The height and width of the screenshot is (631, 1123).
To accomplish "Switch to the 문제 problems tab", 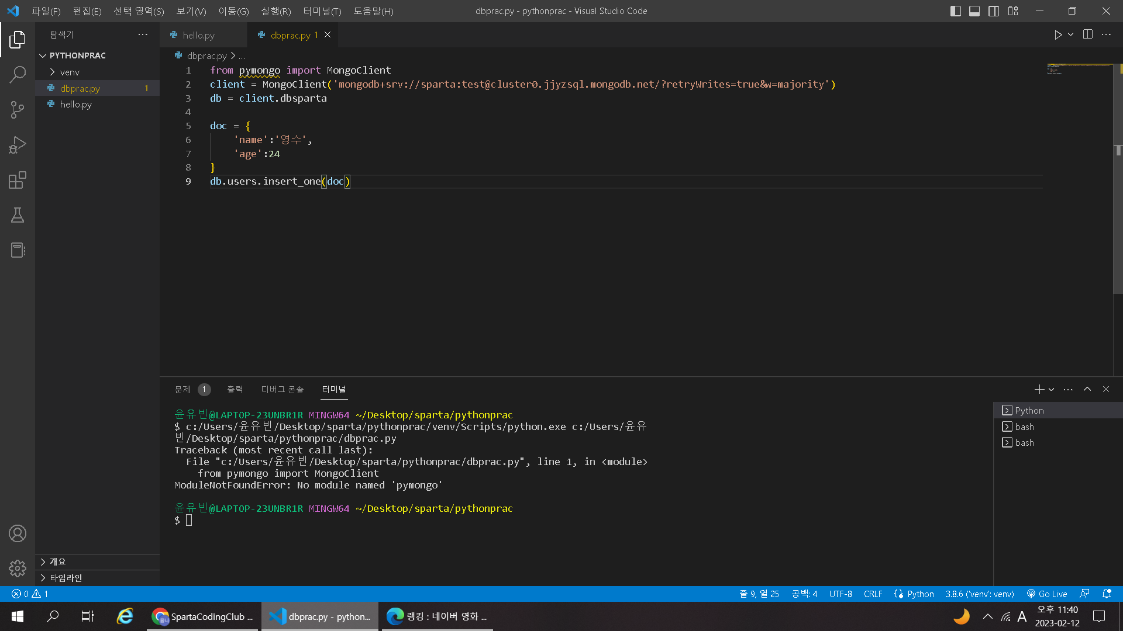I will pyautogui.click(x=182, y=389).
